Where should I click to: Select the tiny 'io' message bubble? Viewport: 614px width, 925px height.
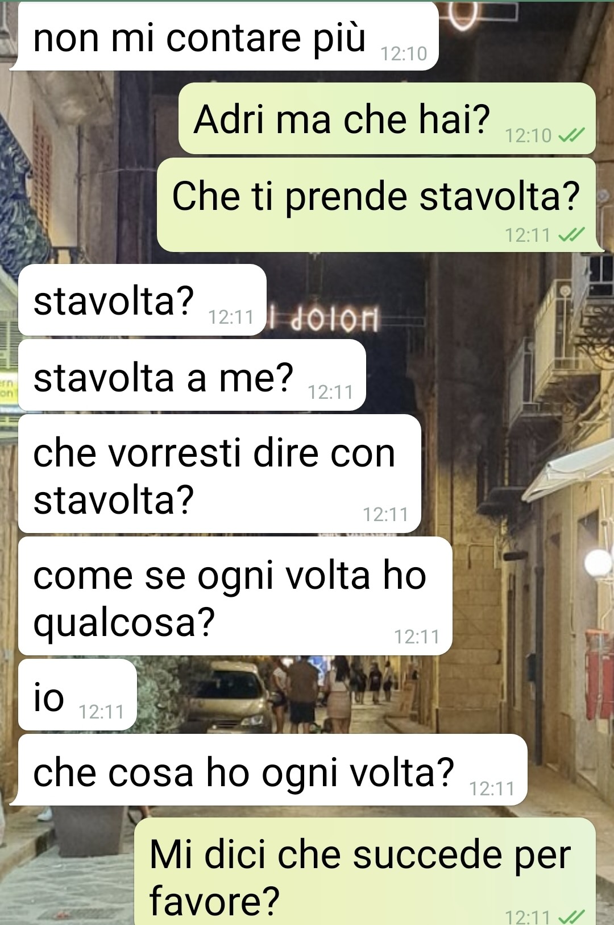coord(78,695)
